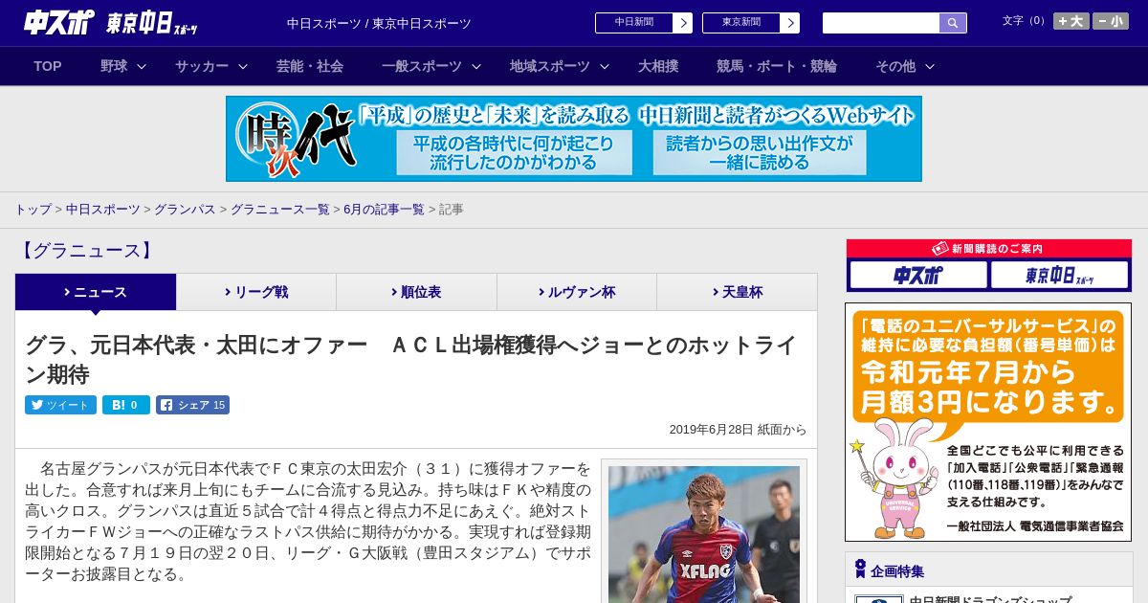Click the arrow next to 中日新聞
1148x603 pixels.
coord(683,23)
